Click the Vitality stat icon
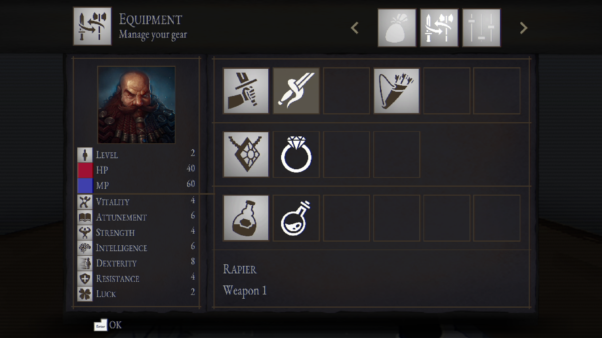Screen dimensions: 602x338 (x=85, y=202)
